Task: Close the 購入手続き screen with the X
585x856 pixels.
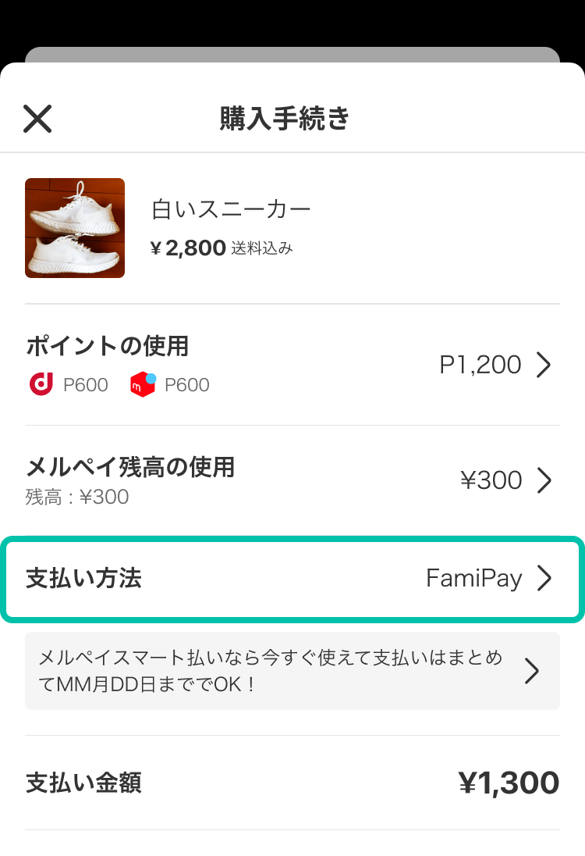Action: pyautogui.click(x=37, y=117)
